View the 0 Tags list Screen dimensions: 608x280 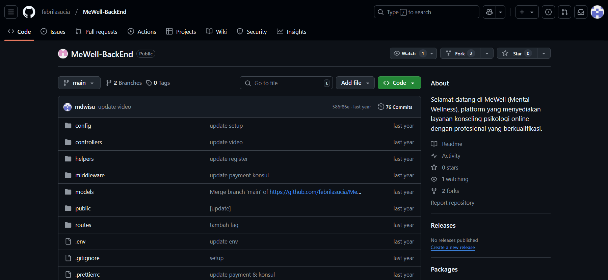click(158, 83)
